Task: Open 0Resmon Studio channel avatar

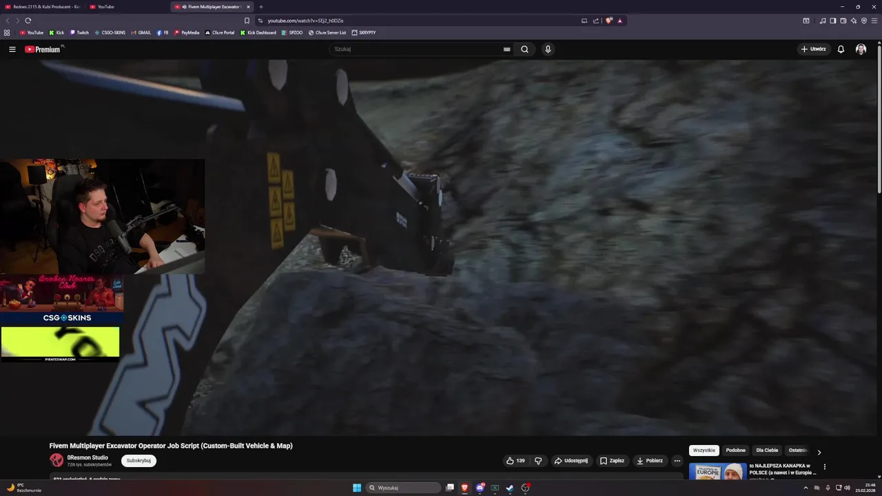Action: pos(57,460)
